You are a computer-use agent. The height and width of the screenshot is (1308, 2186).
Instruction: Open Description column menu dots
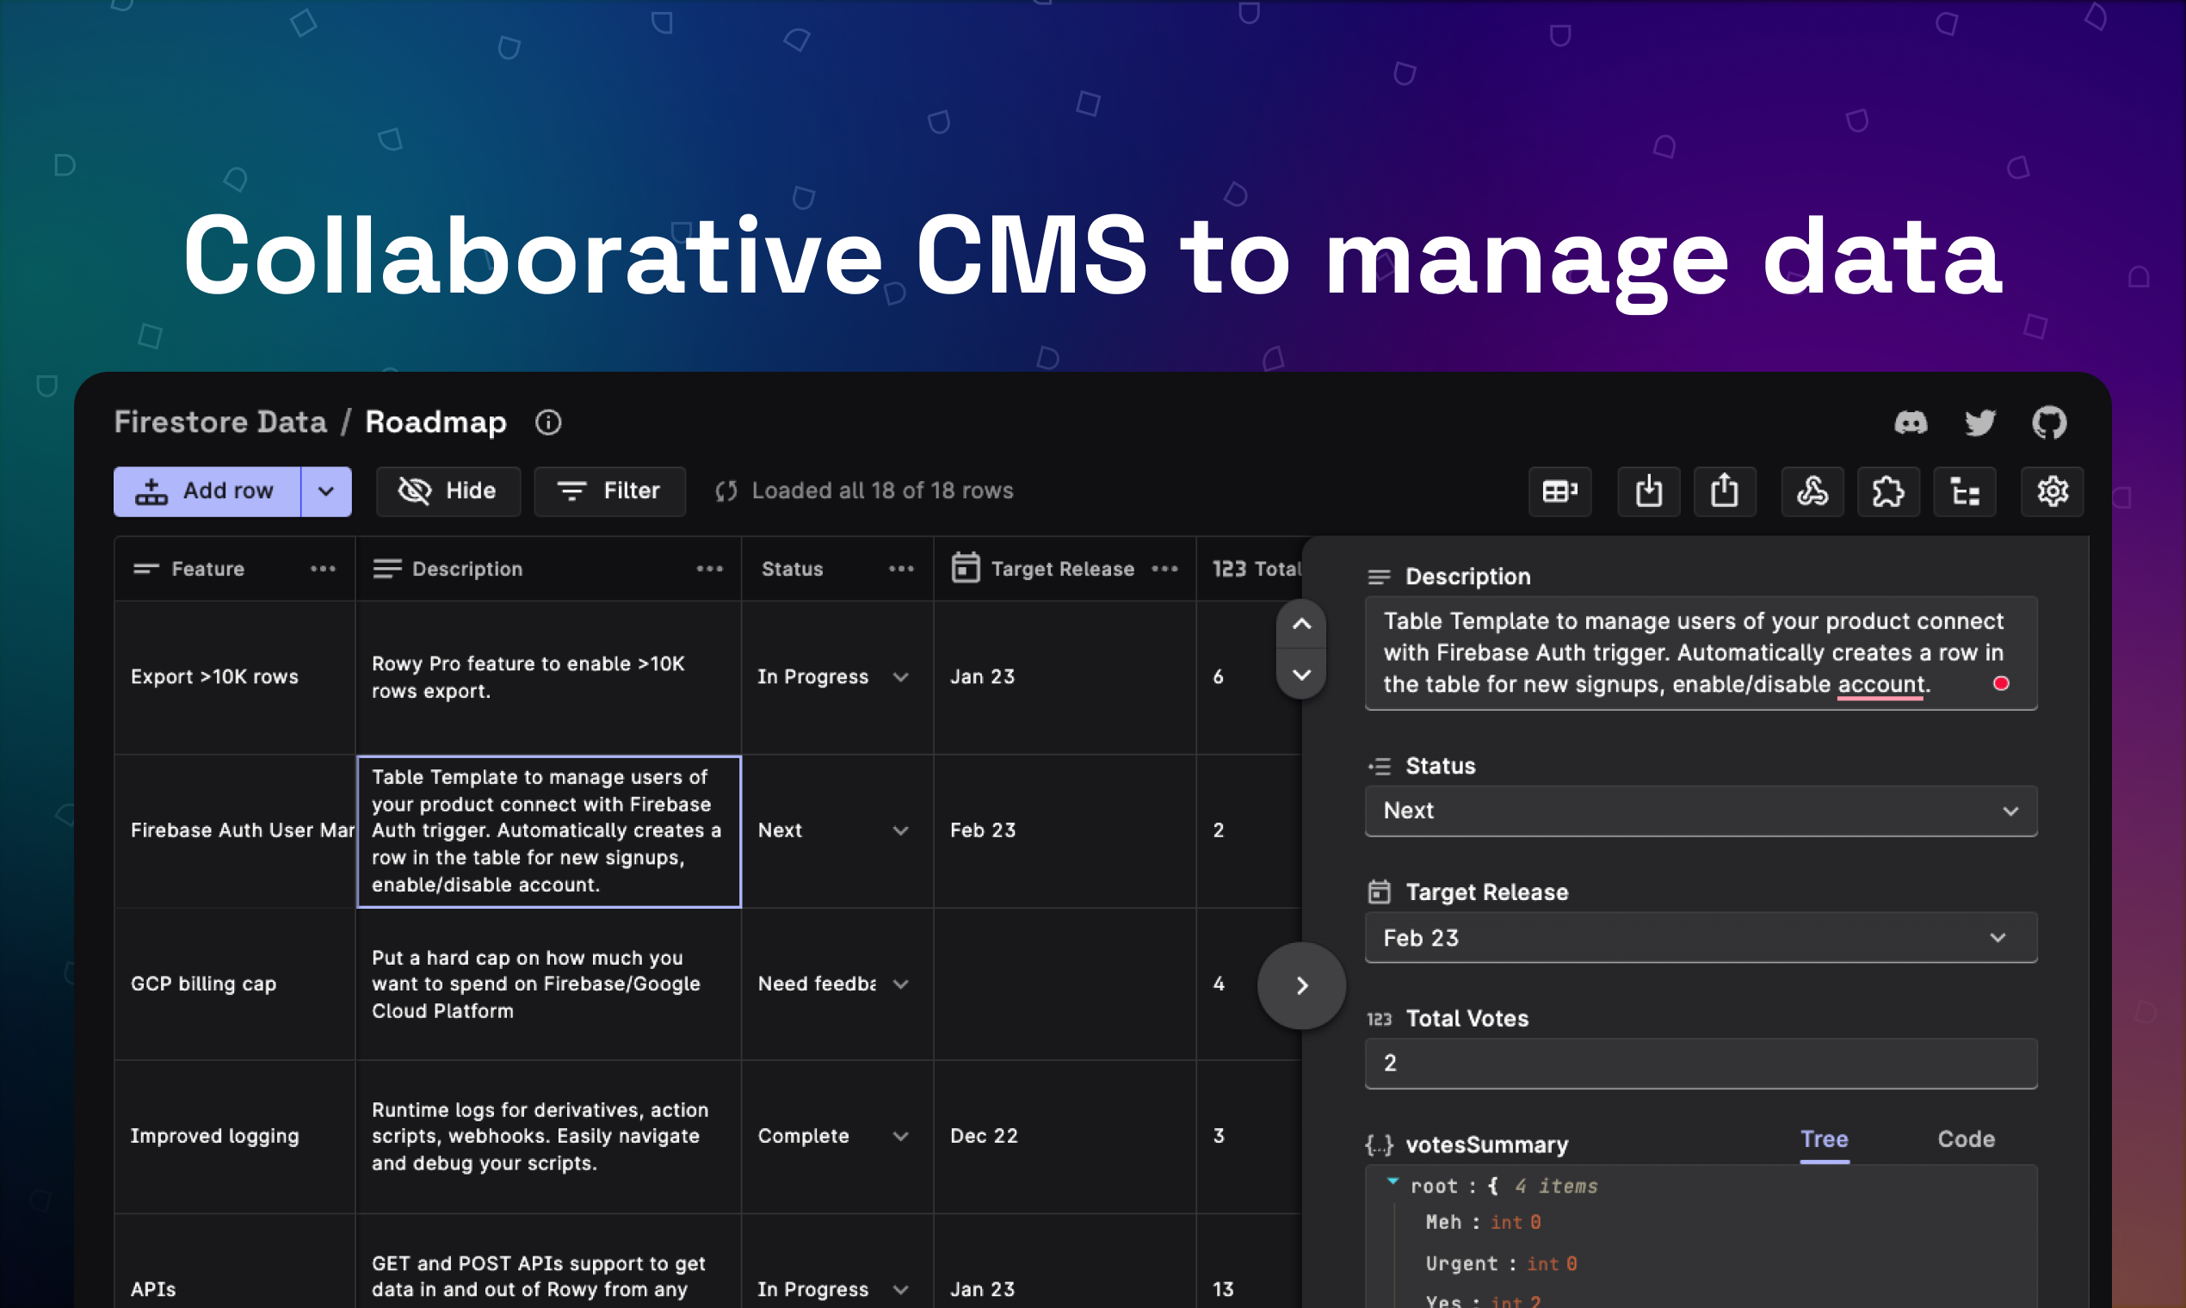coord(709,570)
